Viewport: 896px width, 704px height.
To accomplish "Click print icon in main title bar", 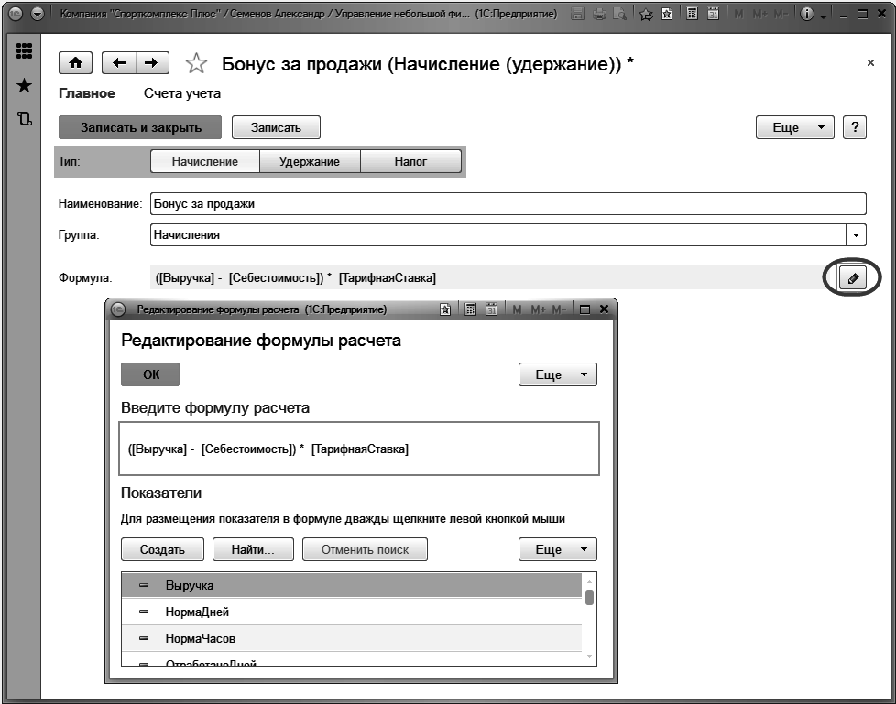I will 599,15.
